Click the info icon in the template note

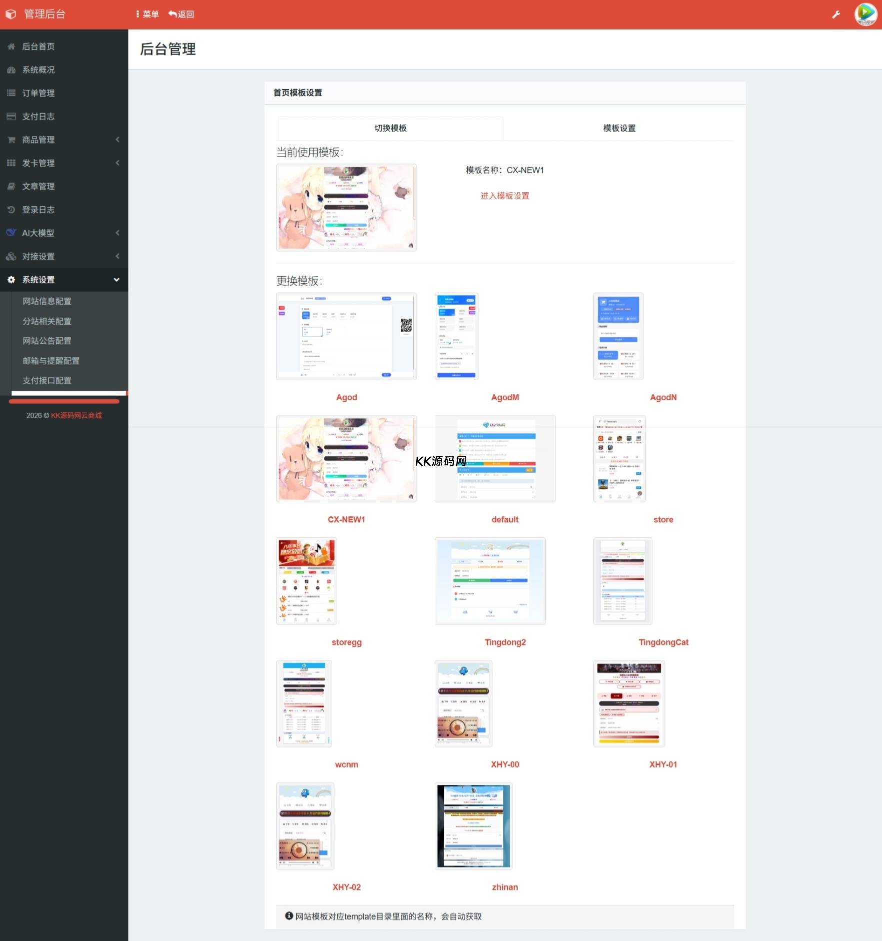coord(289,916)
